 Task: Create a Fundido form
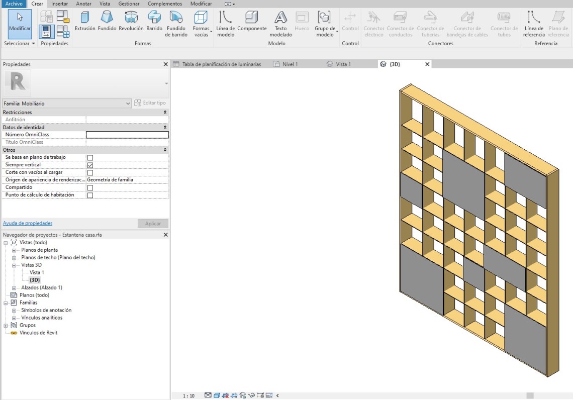click(107, 21)
